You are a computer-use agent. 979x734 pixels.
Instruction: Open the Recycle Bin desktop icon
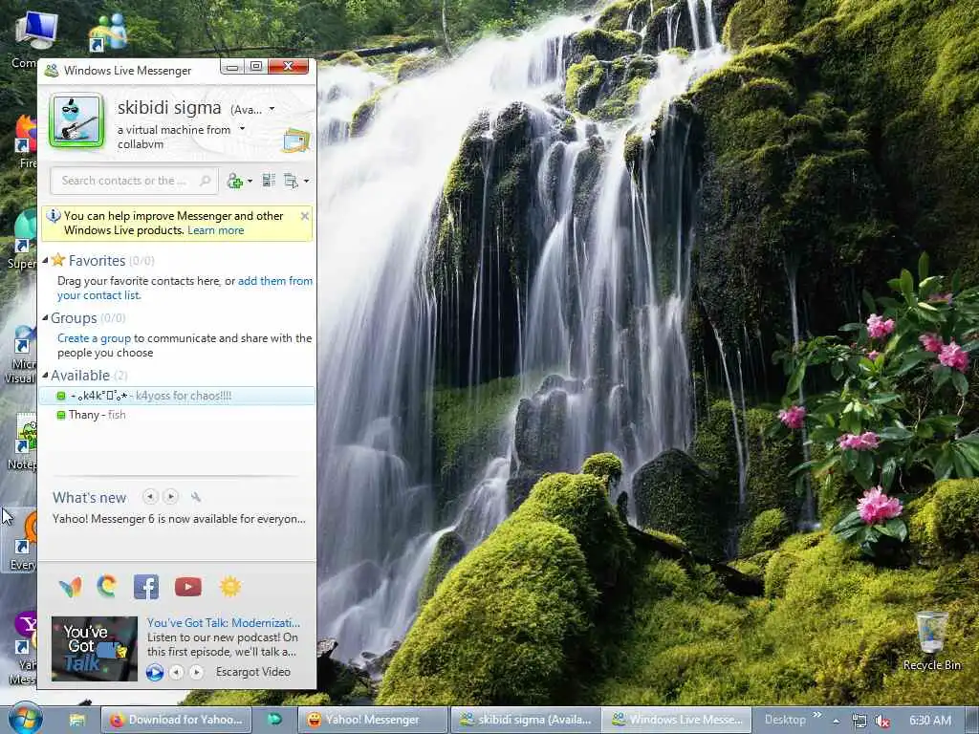(931, 641)
